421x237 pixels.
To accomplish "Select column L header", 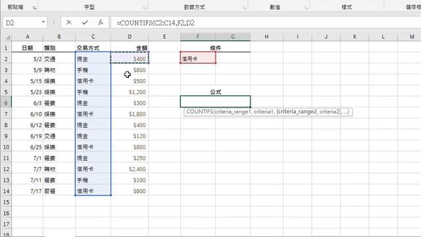I will point(383,37).
